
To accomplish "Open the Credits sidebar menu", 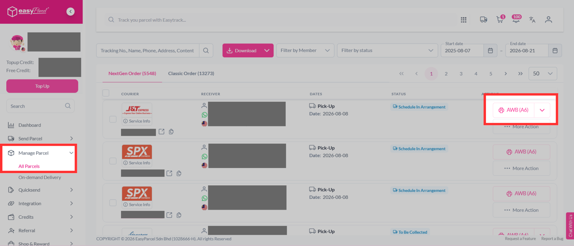I will coord(40,217).
